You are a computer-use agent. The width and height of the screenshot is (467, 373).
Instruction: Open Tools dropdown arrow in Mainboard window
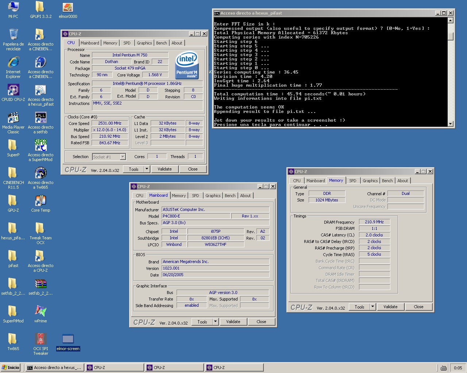[215, 322]
